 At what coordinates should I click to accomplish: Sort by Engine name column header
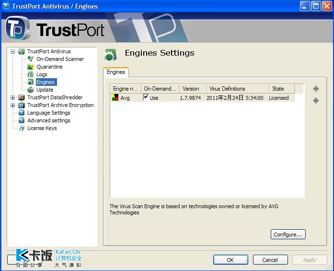(x=126, y=89)
